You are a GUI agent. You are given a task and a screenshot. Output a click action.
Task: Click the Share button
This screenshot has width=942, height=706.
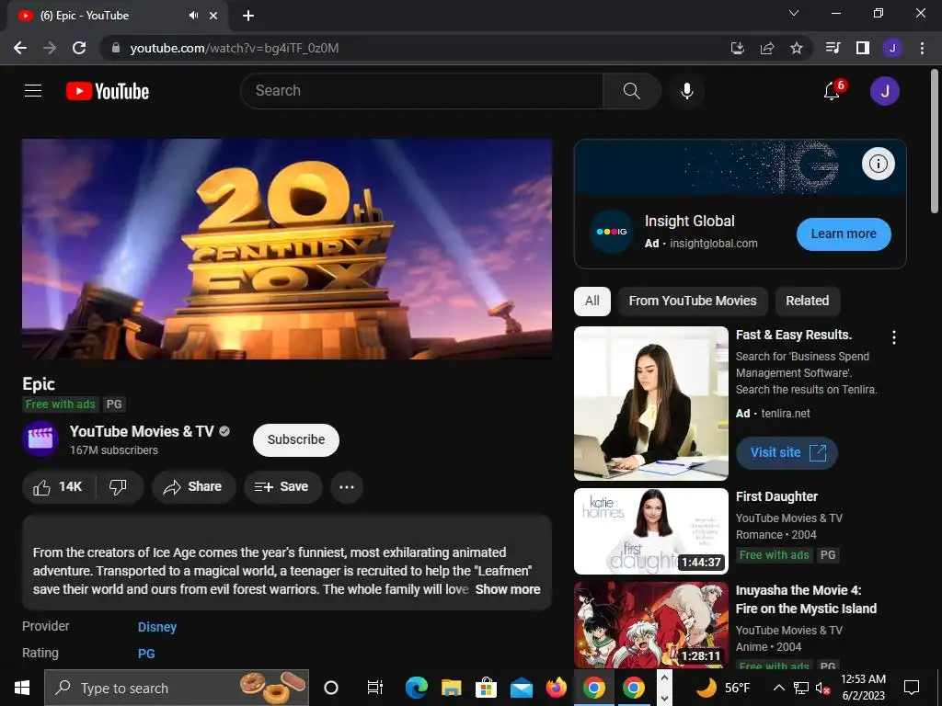[x=193, y=487]
